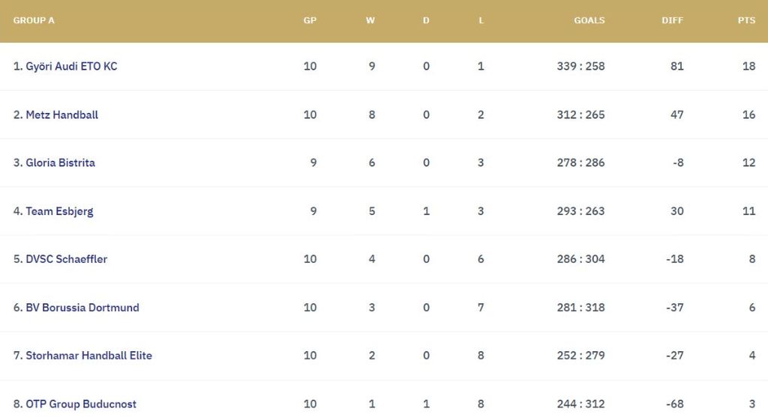Open the Györi Audi ETO KC team link
Image resolution: width=768 pixels, height=417 pixels.
pos(71,66)
